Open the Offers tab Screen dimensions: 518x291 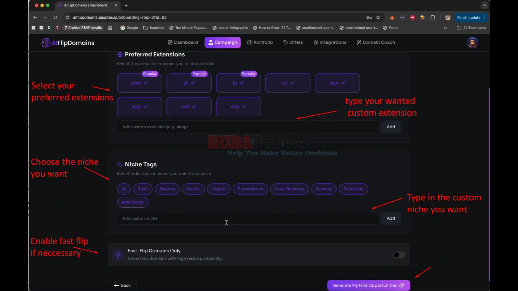(x=293, y=42)
